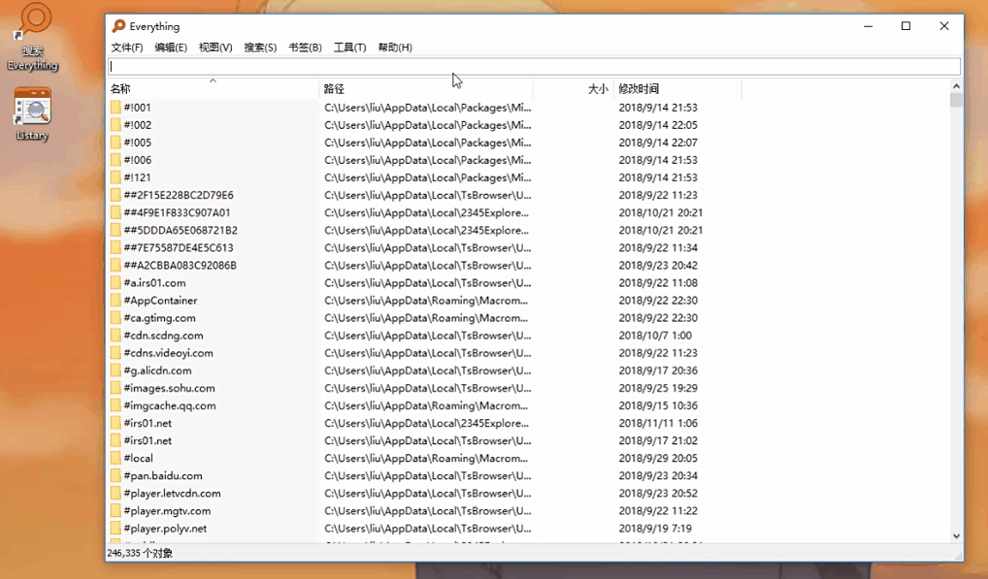Select the folder icon of #images.sohu.com
Screen dimensions: 988x579
pyautogui.click(x=115, y=388)
